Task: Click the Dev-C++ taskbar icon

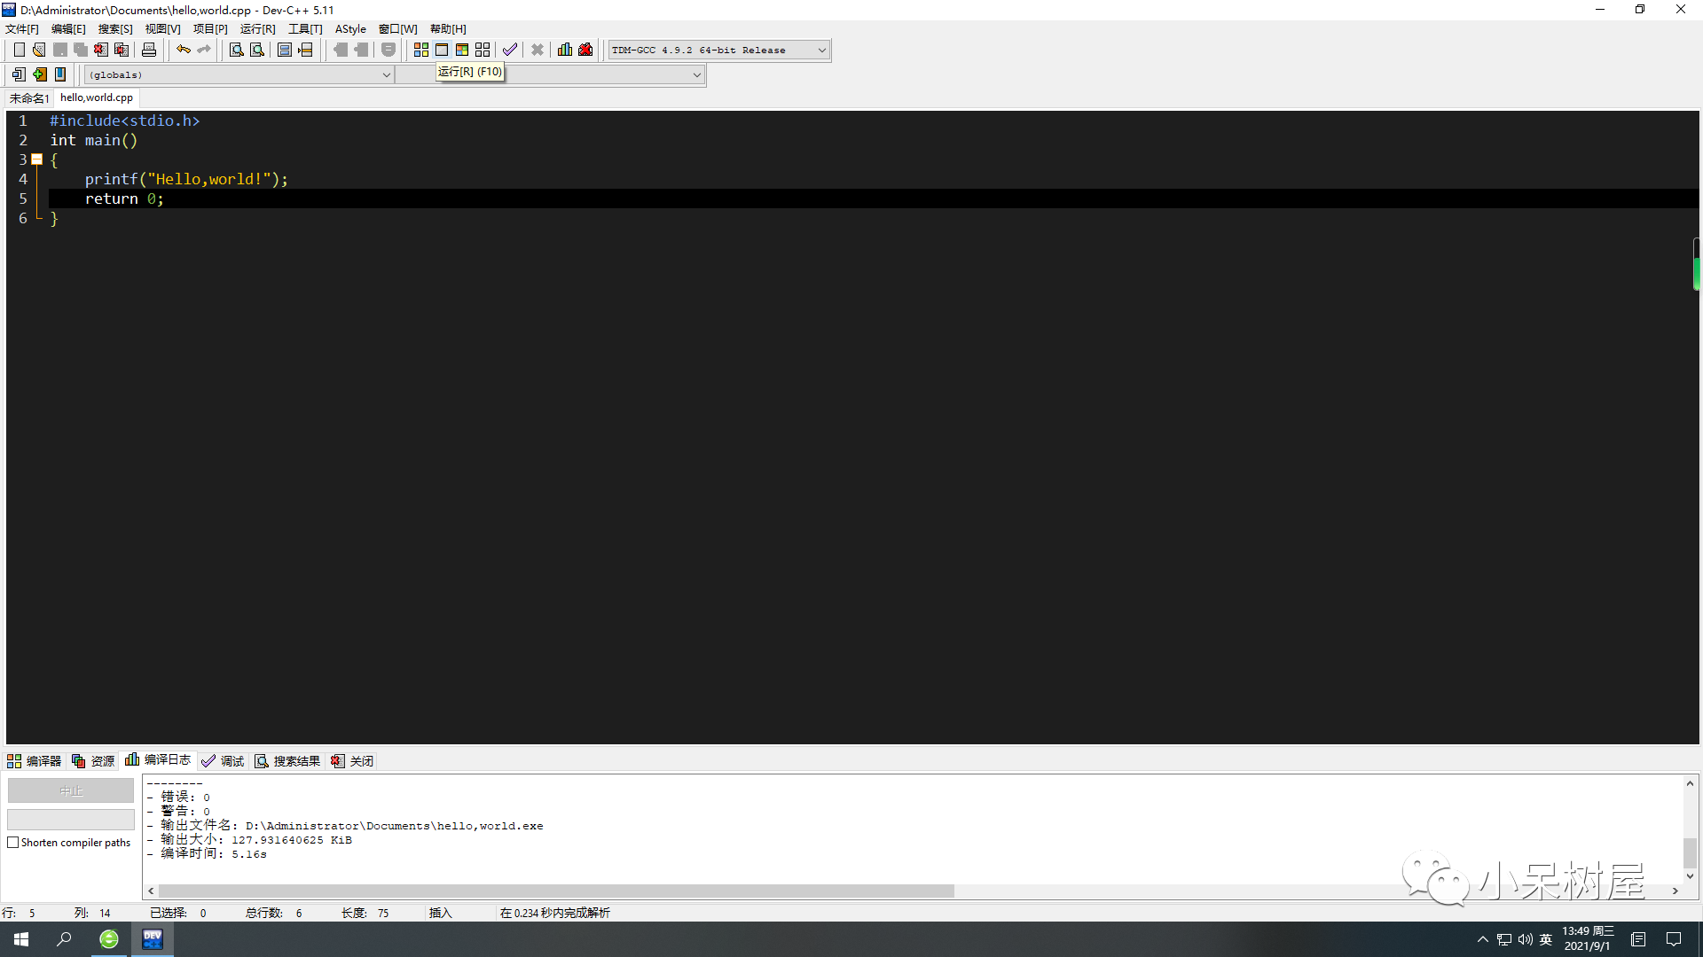Action: [153, 939]
